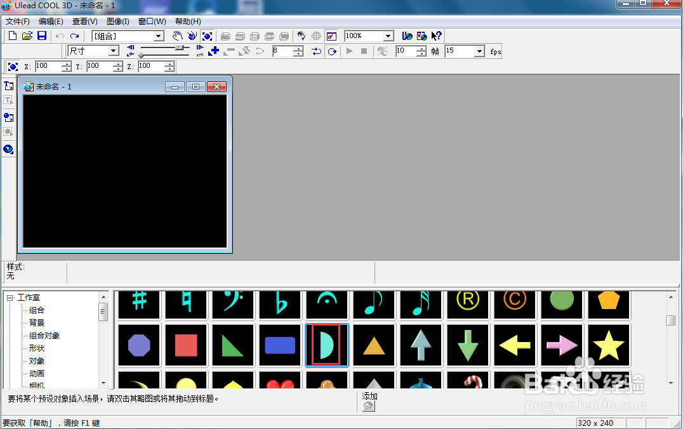Redo the last action in the toolbar
Viewport: 683px width, 429px height.
pyautogui.click(x=75, y=36)
